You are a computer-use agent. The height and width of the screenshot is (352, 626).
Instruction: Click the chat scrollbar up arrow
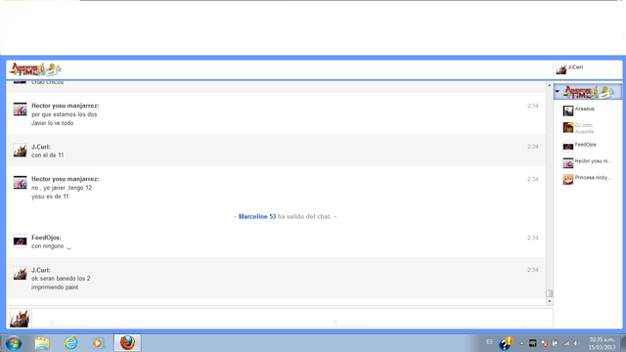coord(550,85)
